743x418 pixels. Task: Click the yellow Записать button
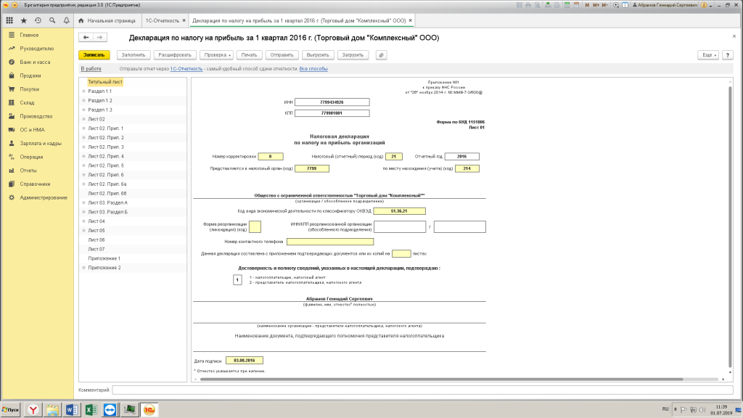(94, 54)
